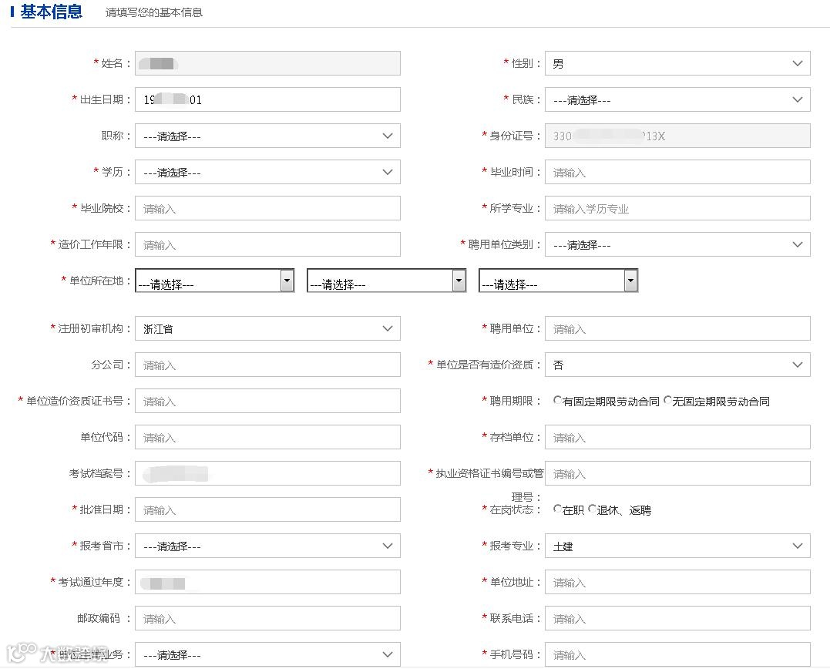The image size is (830, 669).
Task: Click the 存档单位 input field
Action: click(x=677, y=437)
